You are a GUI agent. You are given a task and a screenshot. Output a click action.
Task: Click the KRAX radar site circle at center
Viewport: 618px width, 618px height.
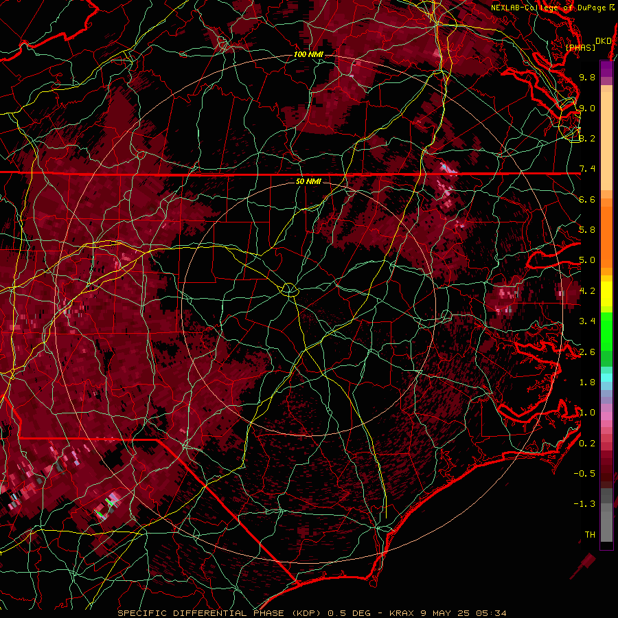coord(289,290)
